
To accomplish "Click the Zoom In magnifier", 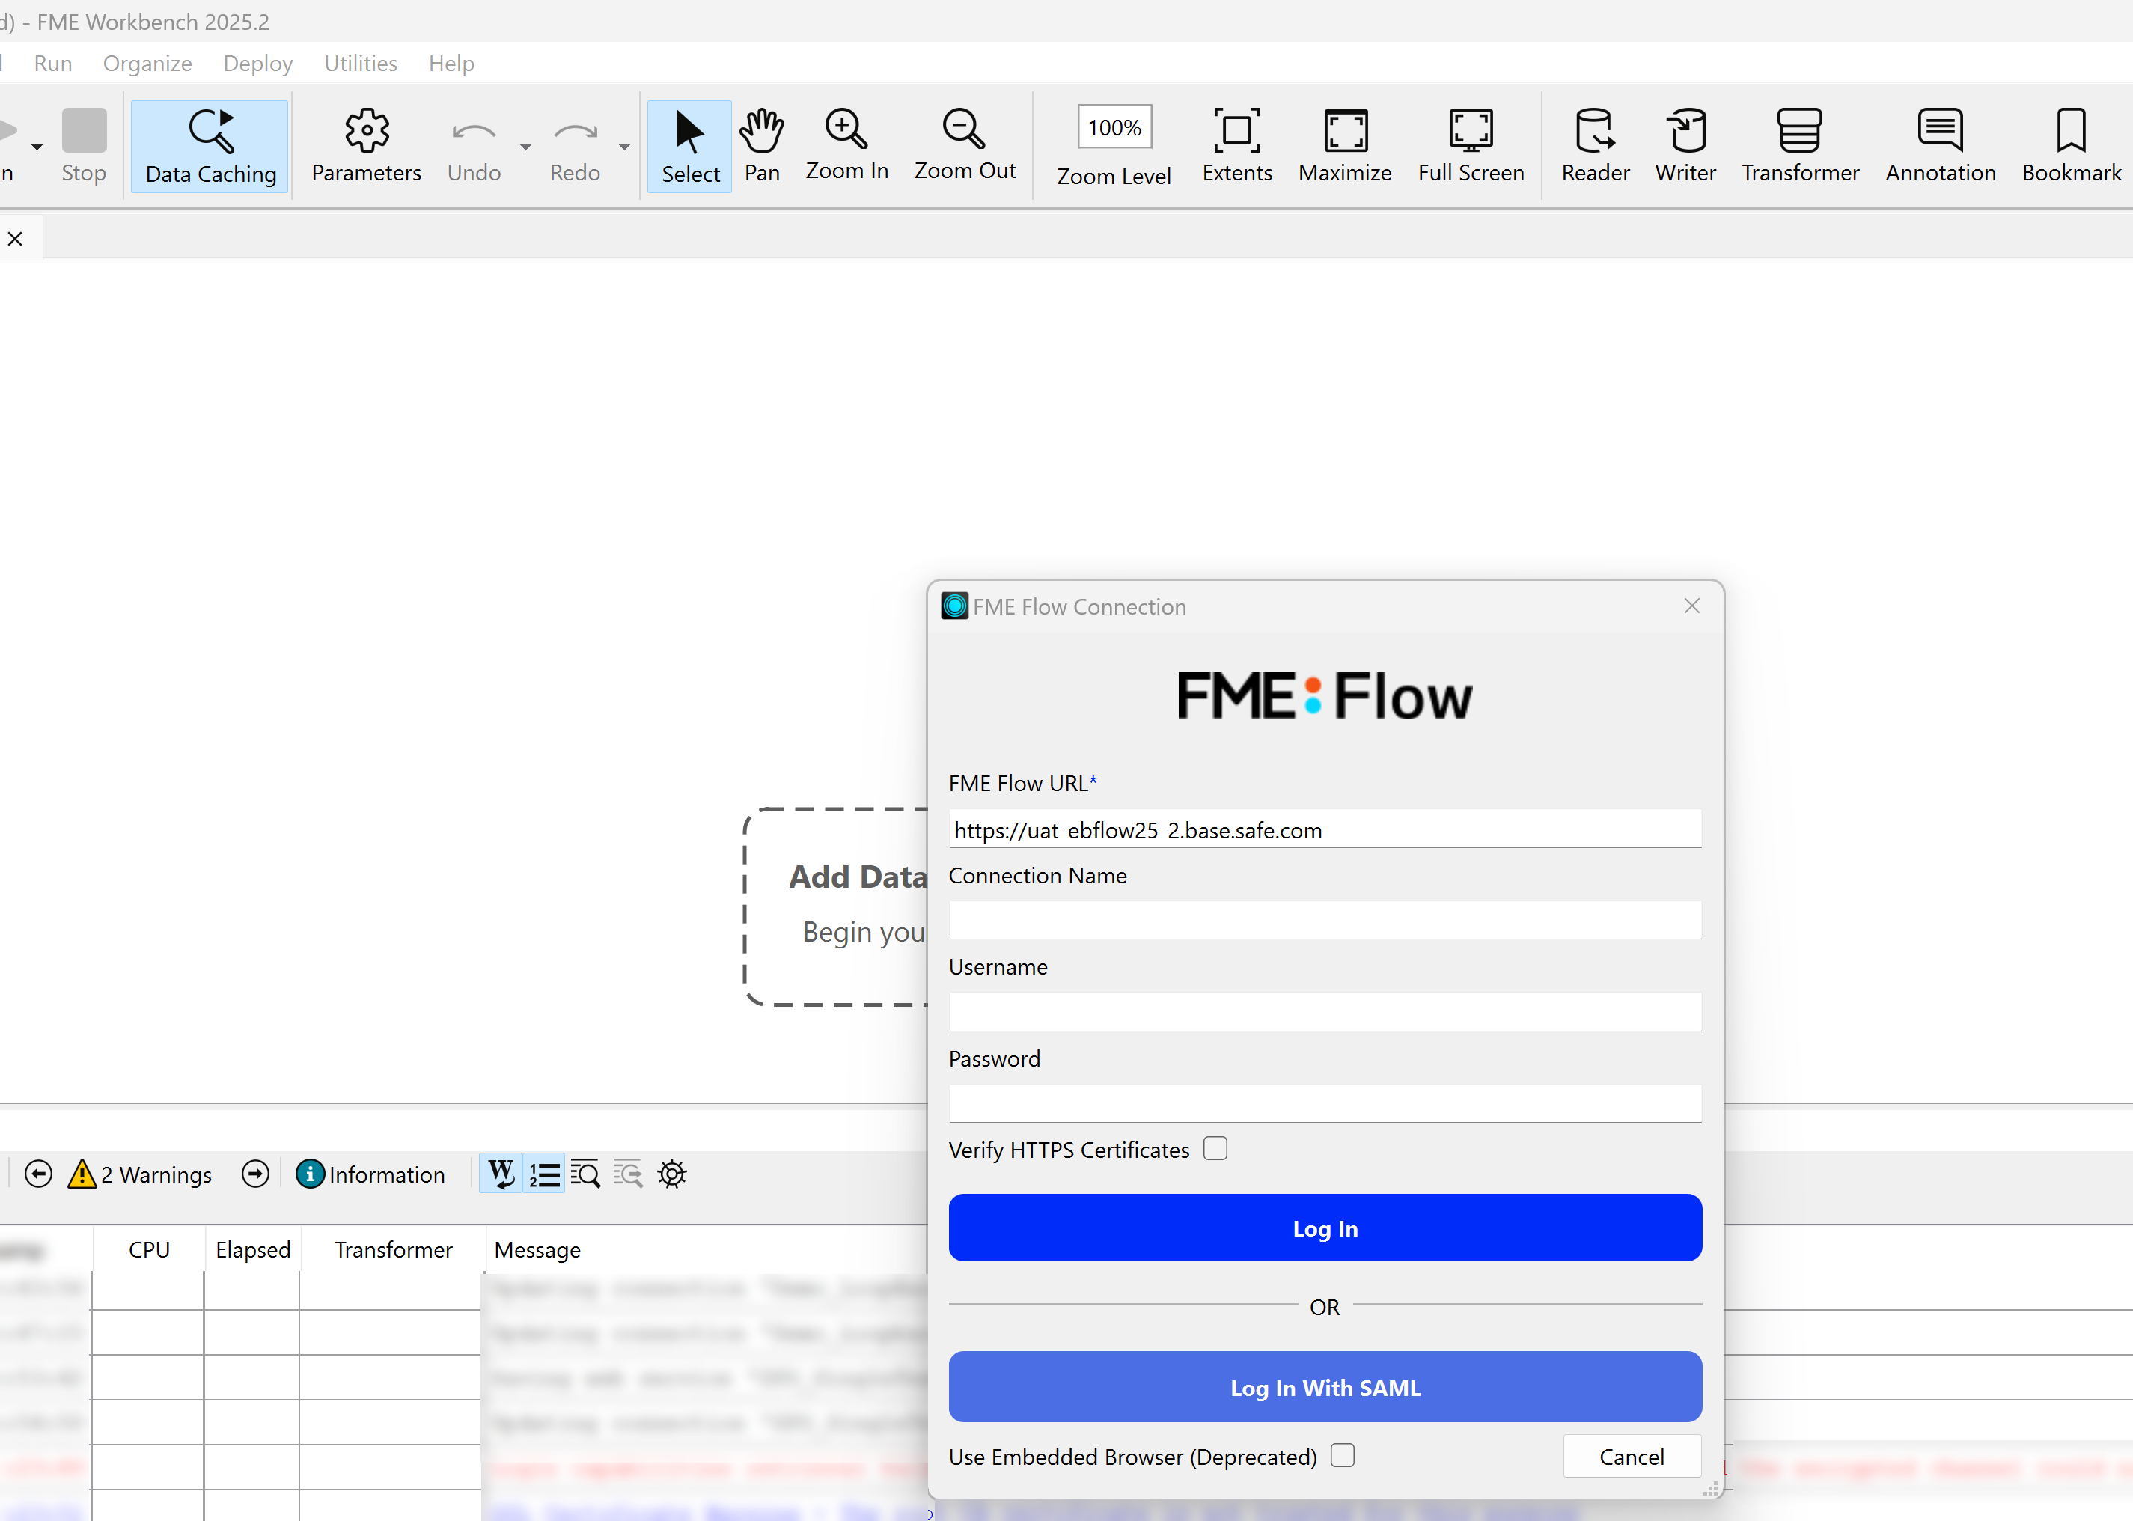I will click(x=846, y=145).
